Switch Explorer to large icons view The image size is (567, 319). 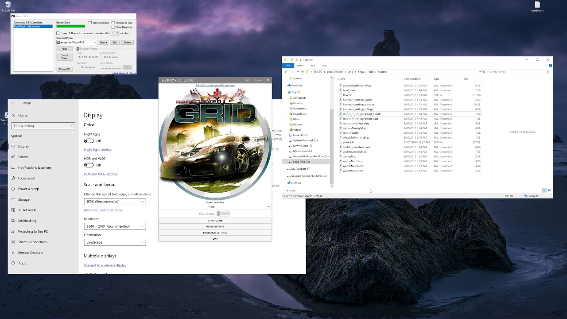(x=549, y=191)
